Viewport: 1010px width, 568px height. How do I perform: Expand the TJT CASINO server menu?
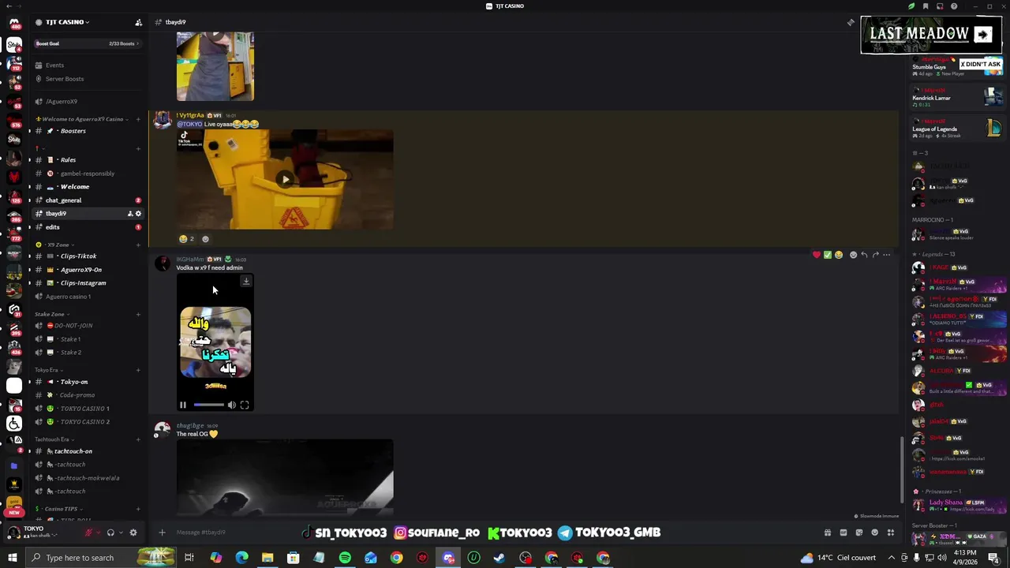pos(67,22)
